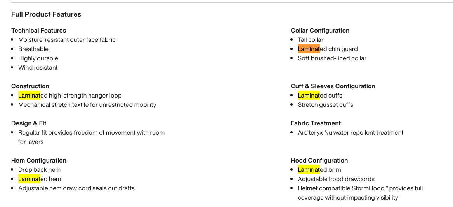Screen dimensions: 453x207
Task: Click the Laminated cuffs bullet item
Action: click(320, 95)
